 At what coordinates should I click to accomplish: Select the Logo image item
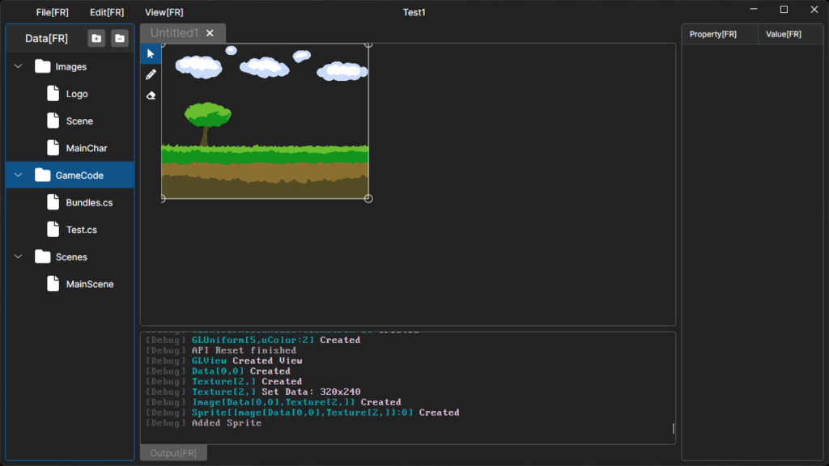[77, 95]
